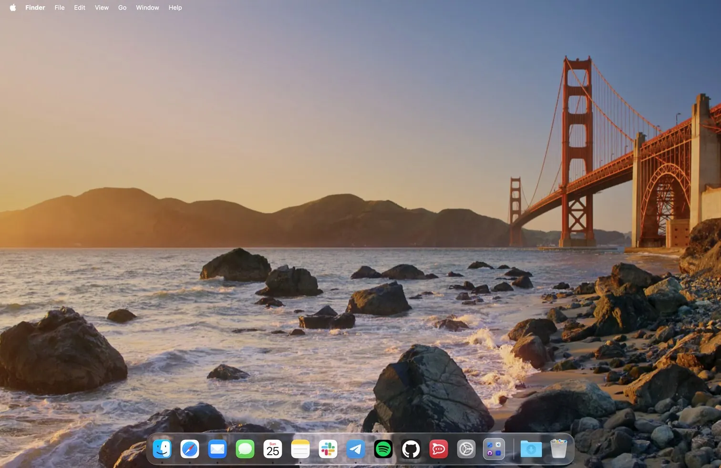This screenshot has height=468, width=721.
Task: Open the Mail app in the Dock
Action: [217, 449]
